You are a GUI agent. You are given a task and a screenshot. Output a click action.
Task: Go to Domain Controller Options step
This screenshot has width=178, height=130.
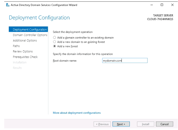(x=30, y=35)
